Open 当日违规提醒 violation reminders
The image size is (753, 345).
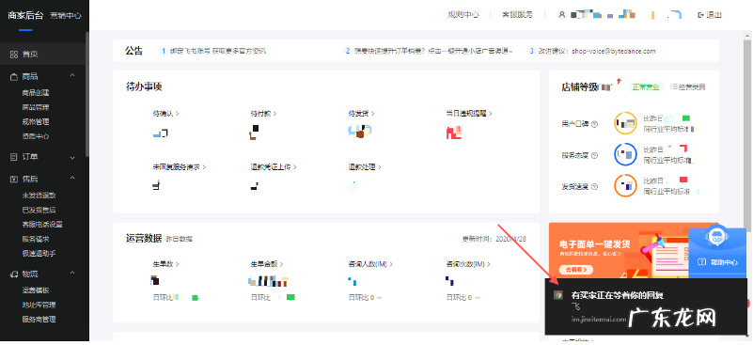click(469, 114)
